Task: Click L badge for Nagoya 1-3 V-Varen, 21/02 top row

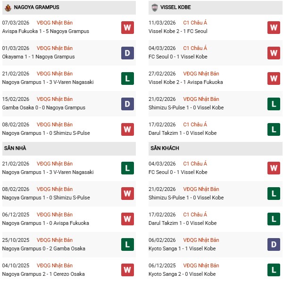Action: [x=127, y=78]
